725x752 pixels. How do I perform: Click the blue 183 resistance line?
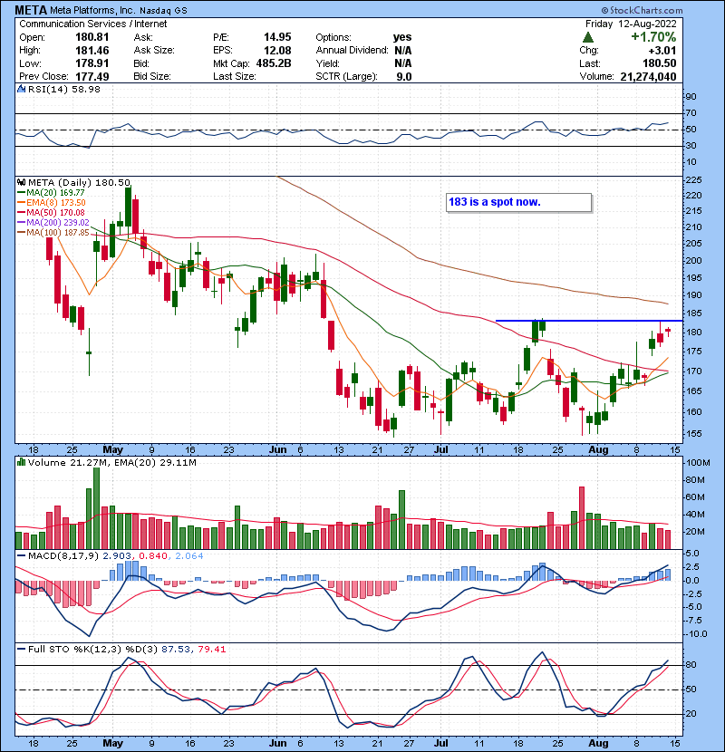pos(589,321)
